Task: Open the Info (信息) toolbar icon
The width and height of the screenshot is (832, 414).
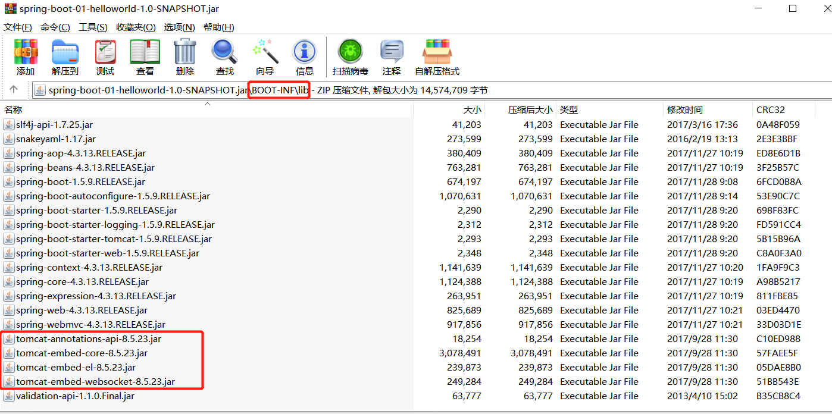Action: (x=305, y=52)
